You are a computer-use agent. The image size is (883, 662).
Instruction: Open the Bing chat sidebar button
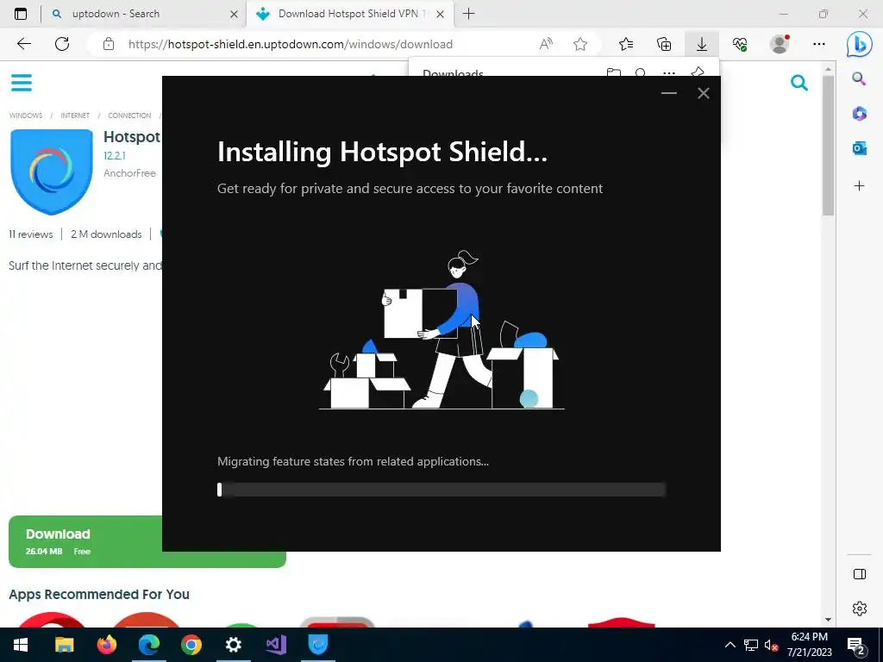(x=860, y=45)
